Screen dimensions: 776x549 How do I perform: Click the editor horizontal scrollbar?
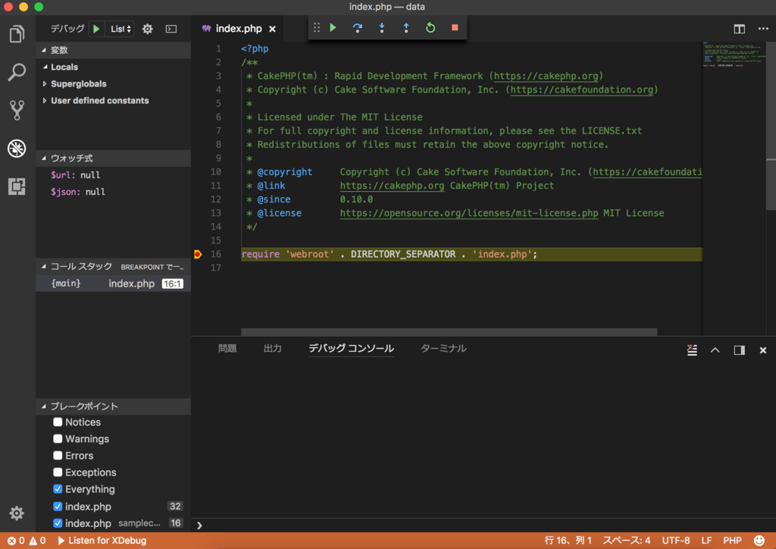tap(449, 331)
